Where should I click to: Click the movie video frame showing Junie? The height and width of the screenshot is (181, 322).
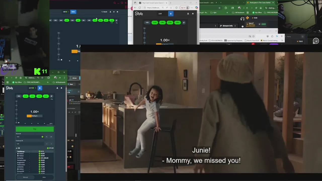pos(201,113)
